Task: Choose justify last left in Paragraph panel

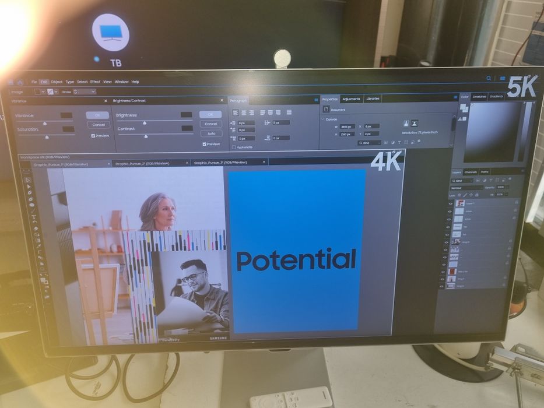Action: [262, 112]
